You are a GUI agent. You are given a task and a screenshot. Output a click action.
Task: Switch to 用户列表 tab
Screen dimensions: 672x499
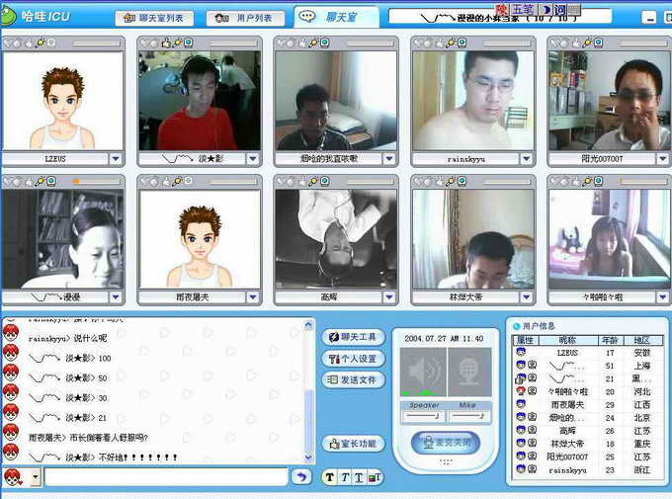tap(244, 18)
